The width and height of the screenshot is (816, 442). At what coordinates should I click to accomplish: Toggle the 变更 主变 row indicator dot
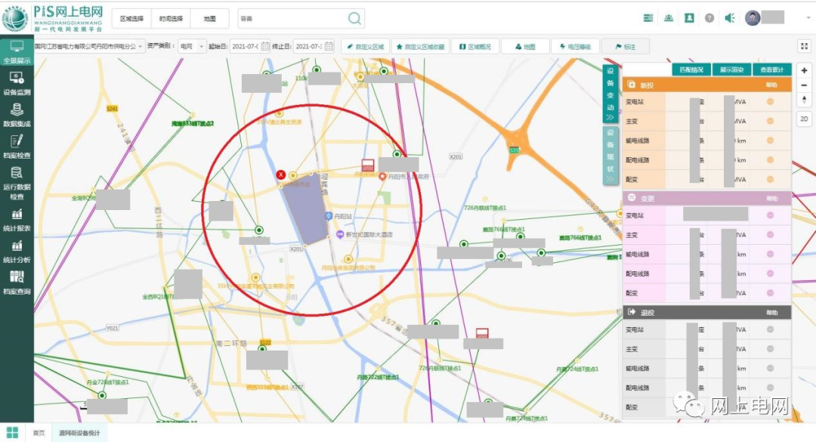pos(770,235)
